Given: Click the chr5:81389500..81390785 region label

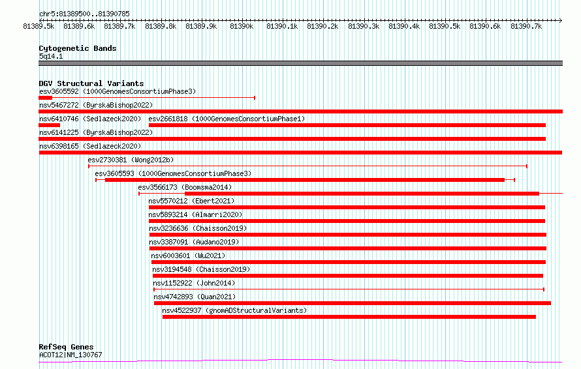Looking at the screenshot, I should point(84,14).
